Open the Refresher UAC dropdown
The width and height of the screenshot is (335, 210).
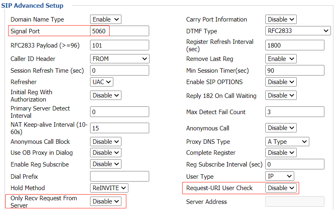click(x=101, y=82)
